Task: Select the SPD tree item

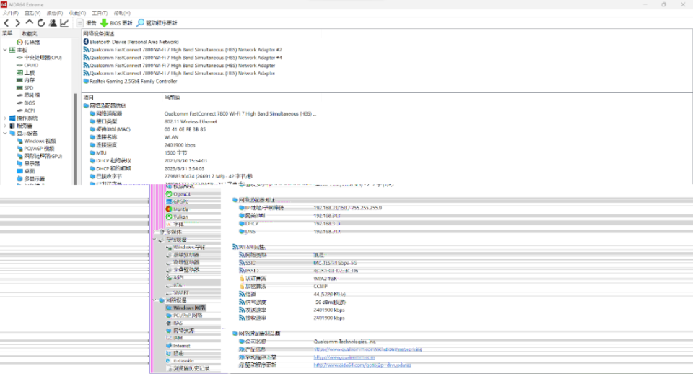Action: pyautogui.click(x=25, y=87)
